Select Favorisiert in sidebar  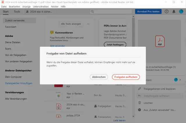10,27
